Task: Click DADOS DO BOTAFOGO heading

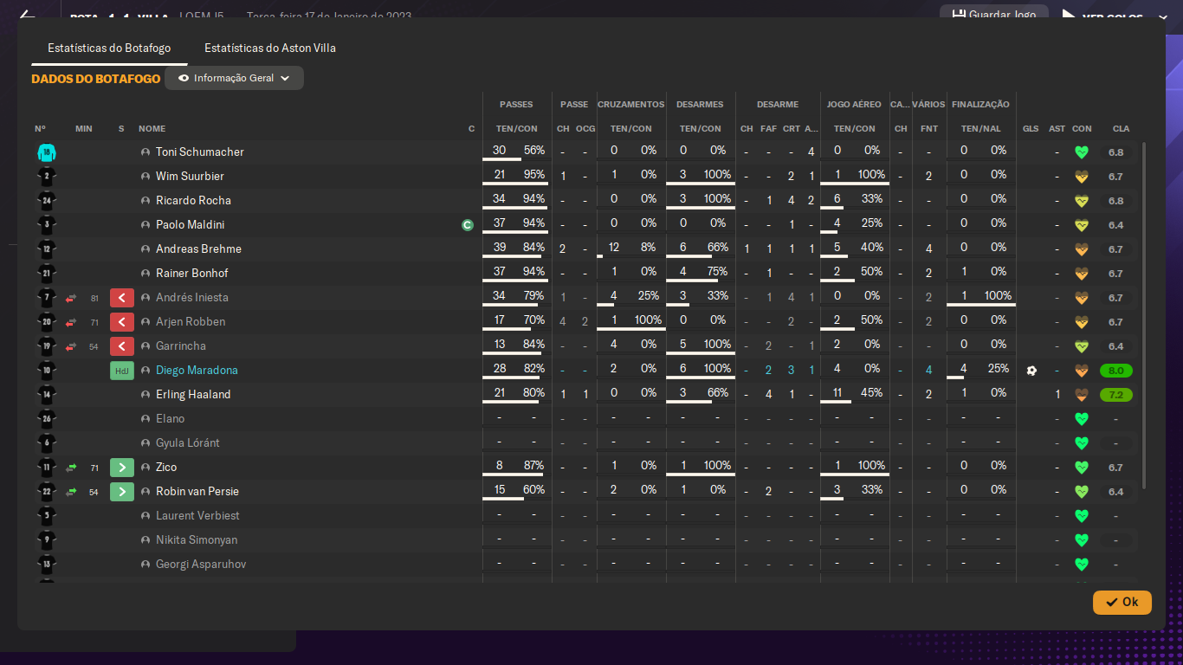Action: [x=96, y=79]
